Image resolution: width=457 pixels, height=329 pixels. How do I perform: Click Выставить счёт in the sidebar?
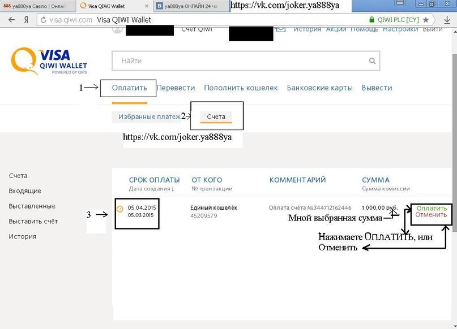point(33,221)
